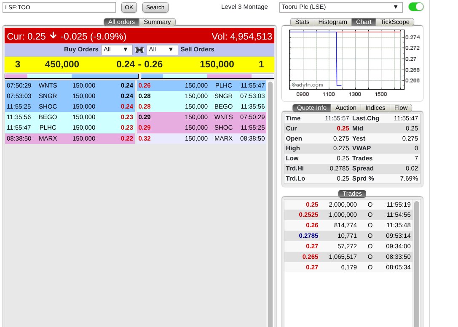Open the Stats tab

point(302,22)
